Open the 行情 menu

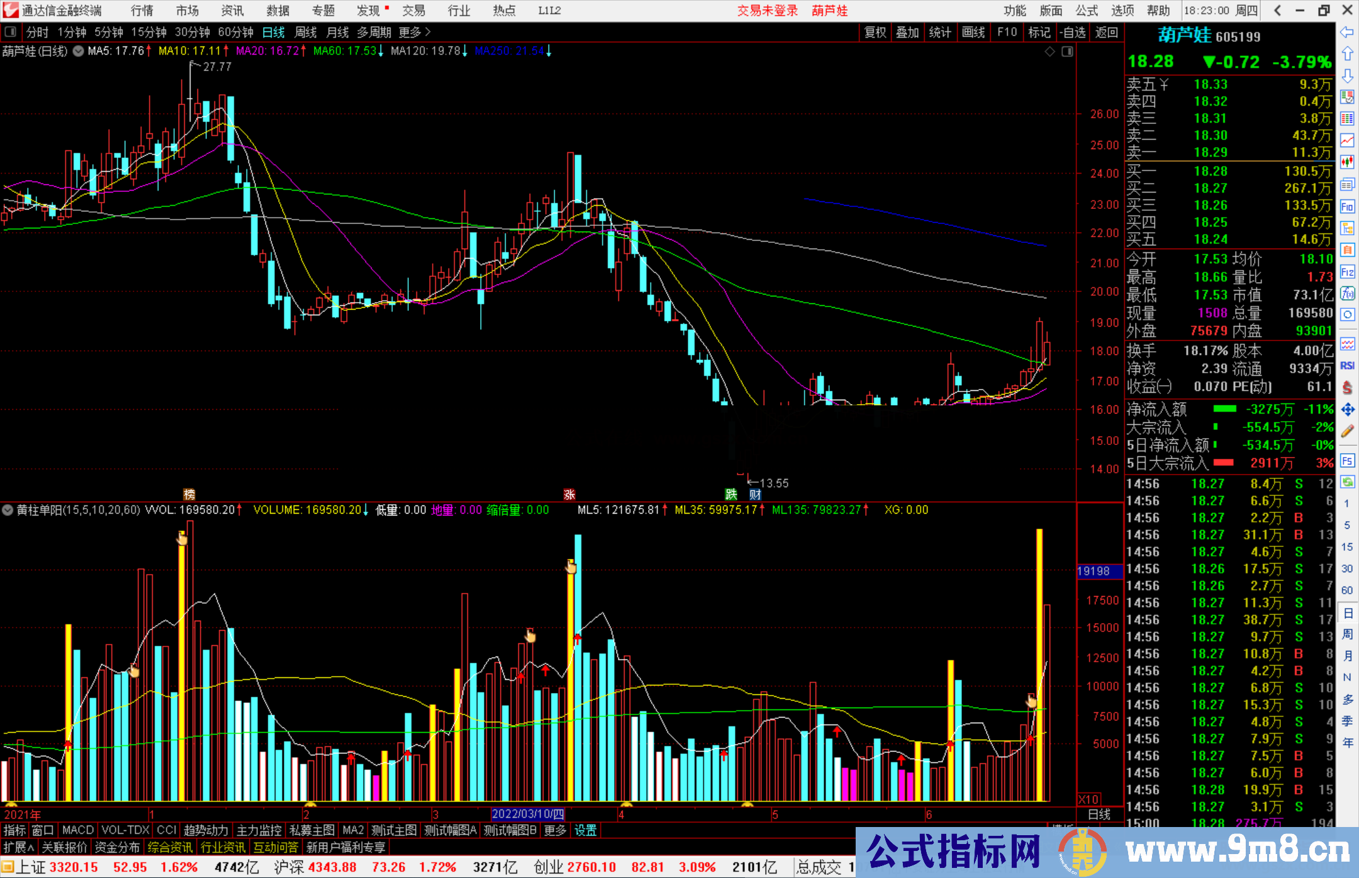click(x=142, y=11)
